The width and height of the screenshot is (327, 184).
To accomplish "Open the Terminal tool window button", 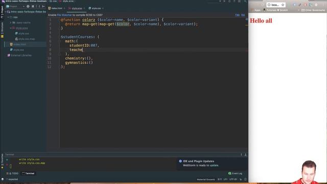I will point(28,173).
